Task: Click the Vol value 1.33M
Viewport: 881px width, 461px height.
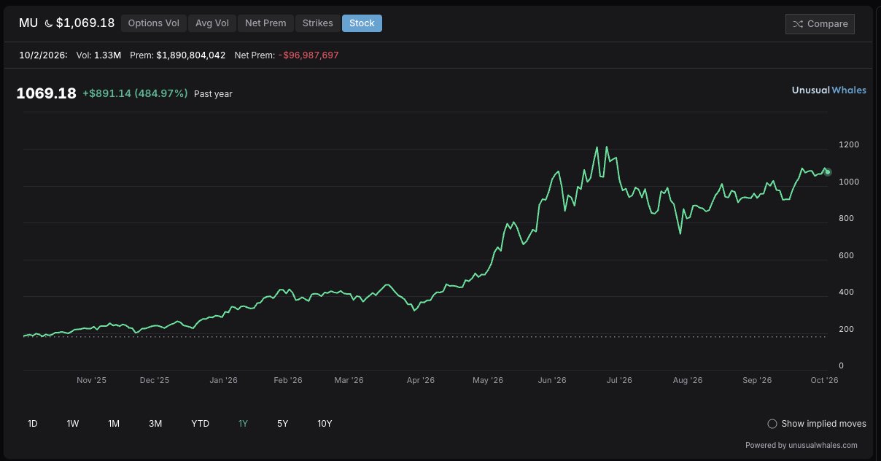Action: tap(107, 55)
